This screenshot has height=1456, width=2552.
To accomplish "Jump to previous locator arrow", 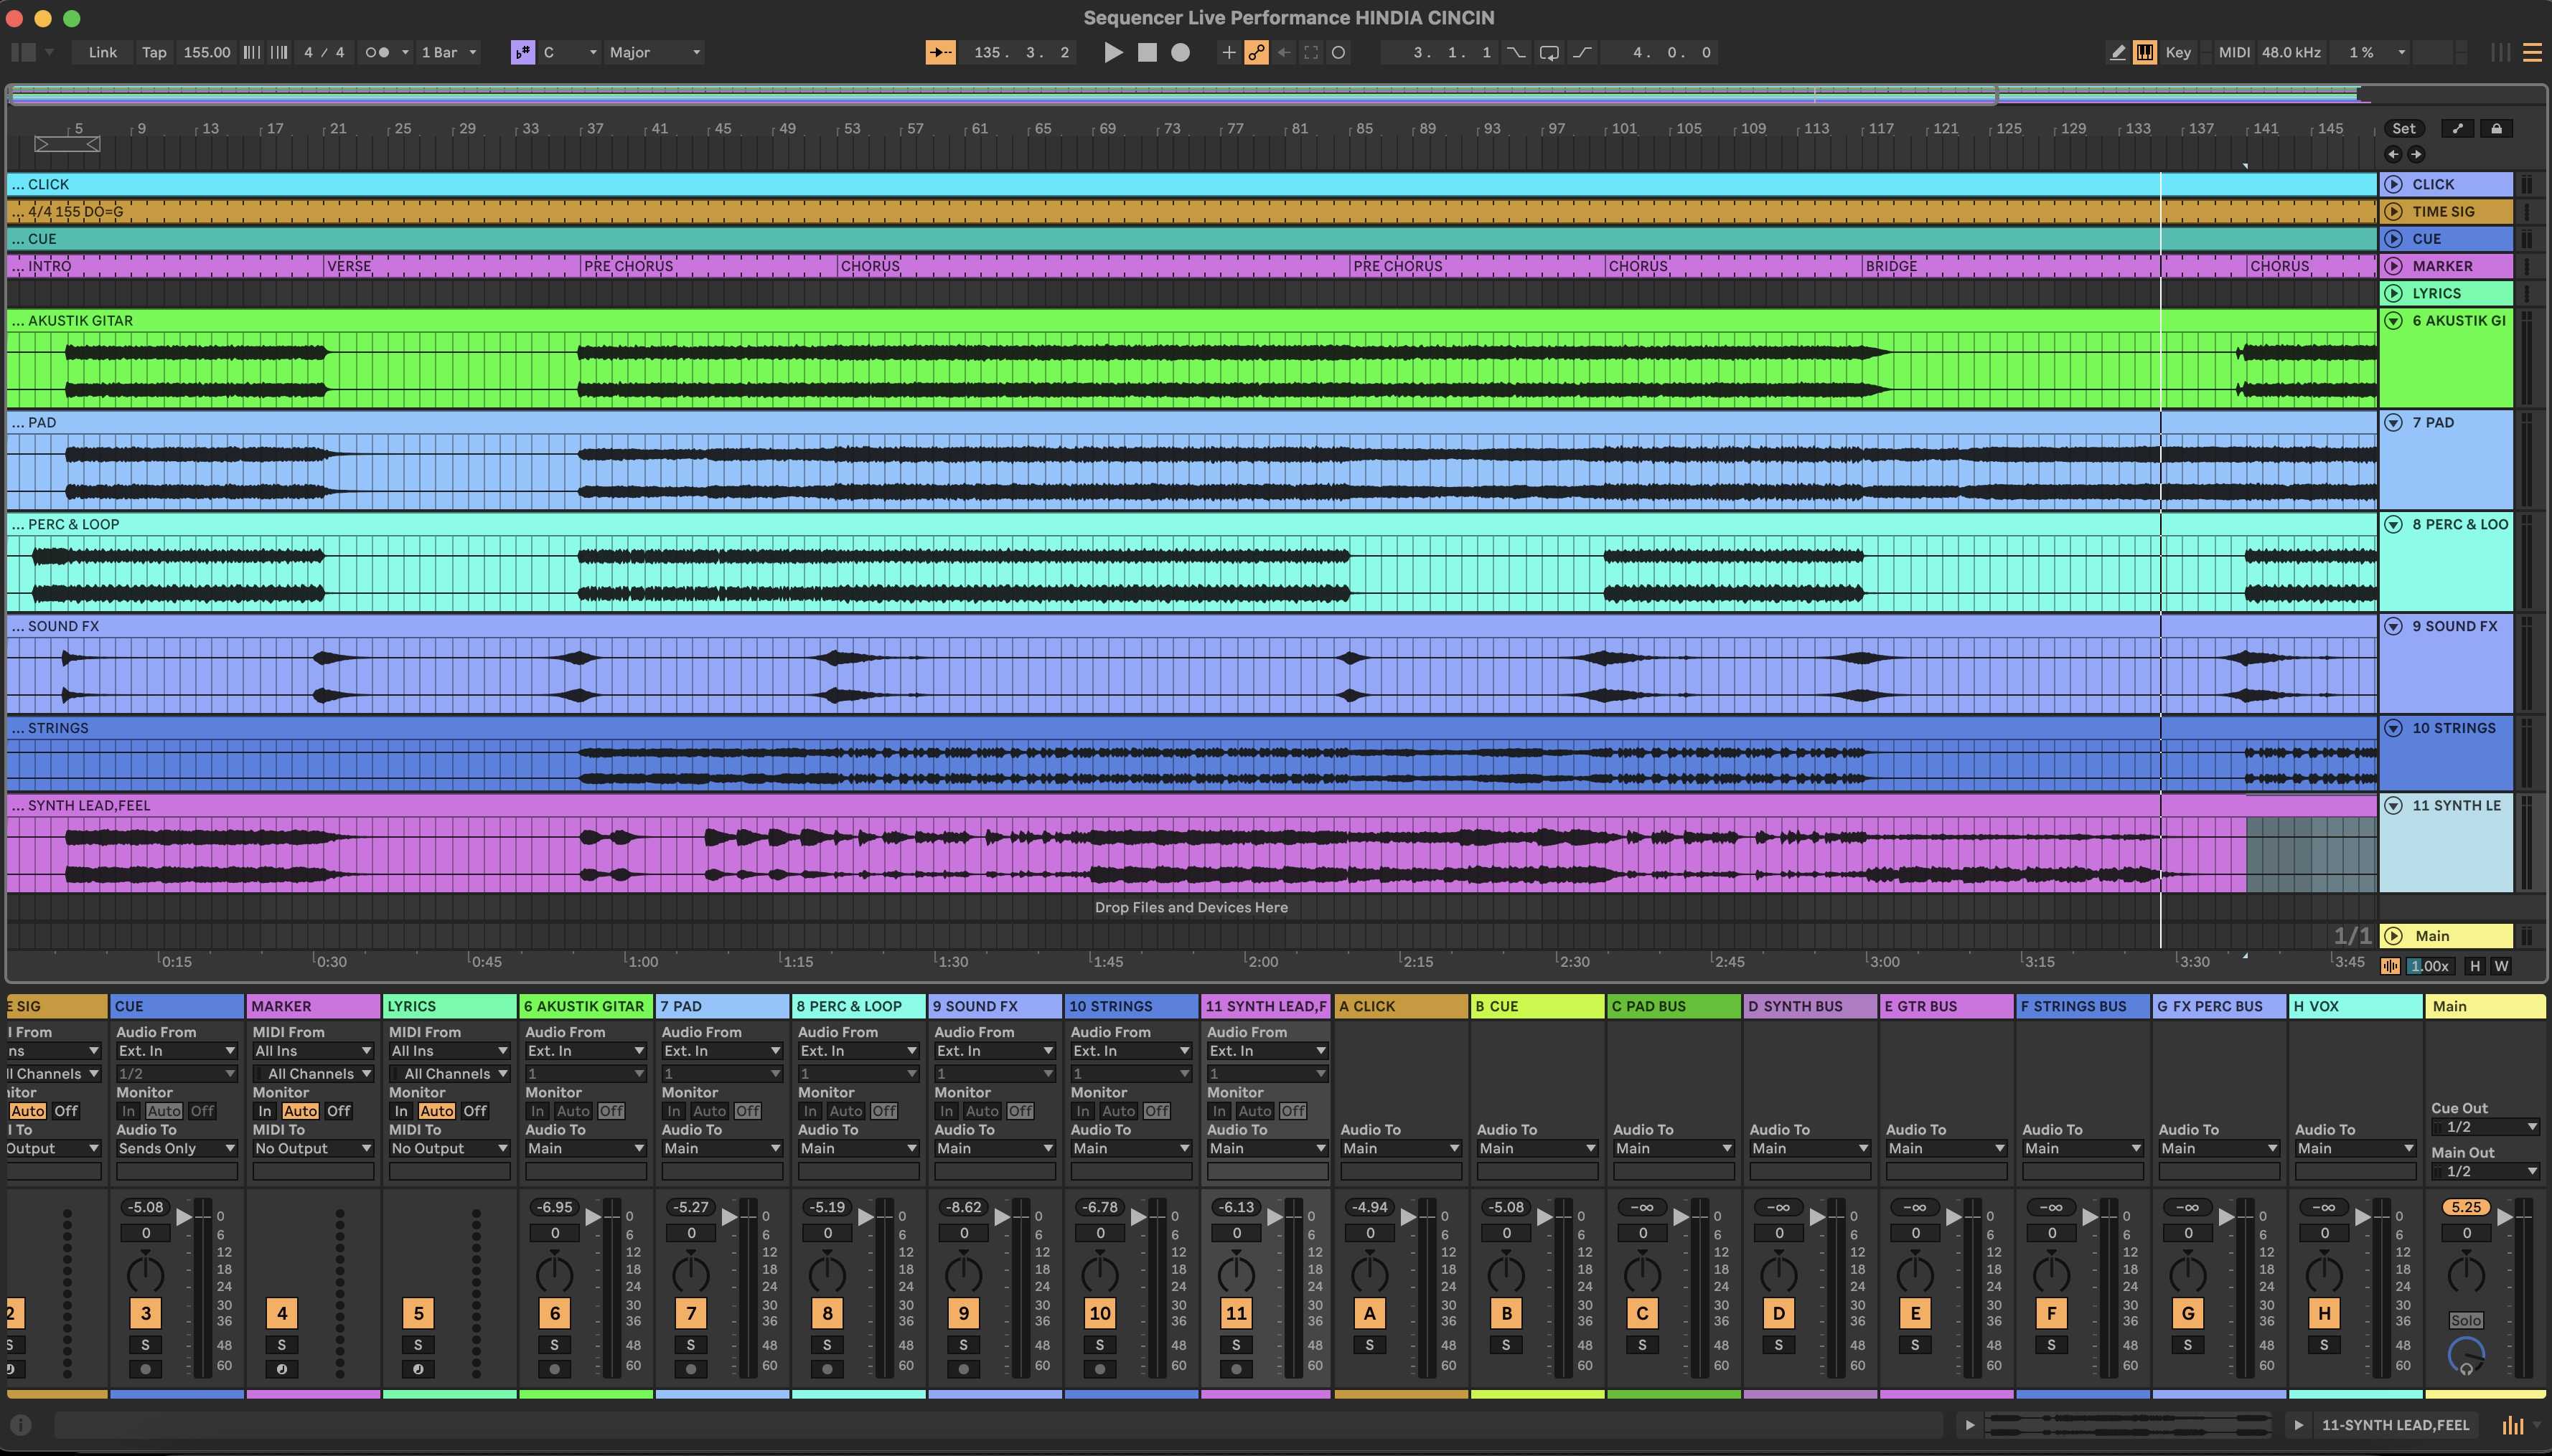I will (x=2392, y=154).
